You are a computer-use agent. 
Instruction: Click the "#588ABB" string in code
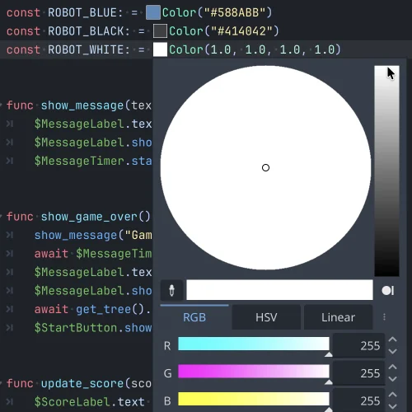tap(235, 12)
